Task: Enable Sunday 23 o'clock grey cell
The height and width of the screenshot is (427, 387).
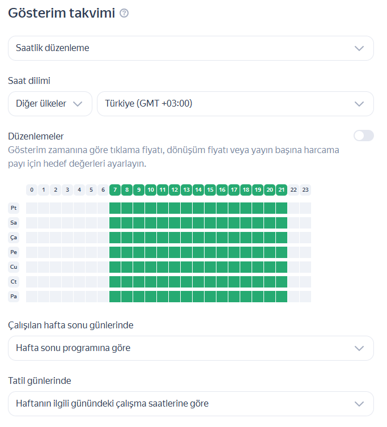Action: pos(305,297)
